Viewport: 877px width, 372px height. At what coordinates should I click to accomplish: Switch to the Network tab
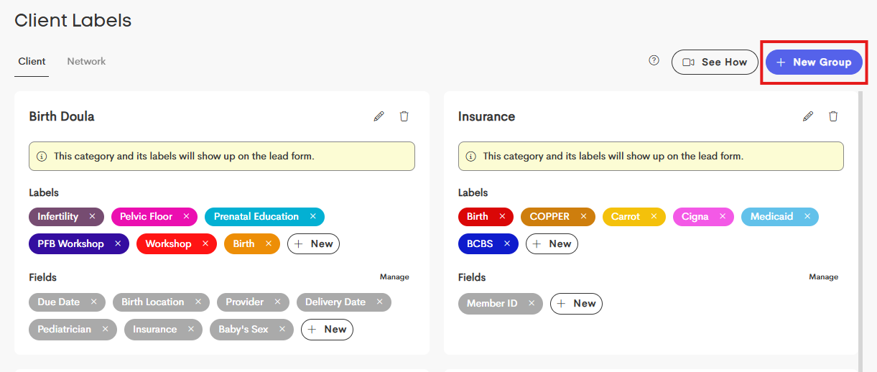pos(86,62)
